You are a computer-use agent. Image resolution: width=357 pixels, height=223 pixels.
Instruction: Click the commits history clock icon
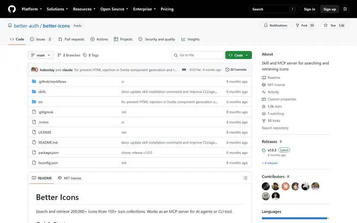pyautogui.click(x=227, y=70)
